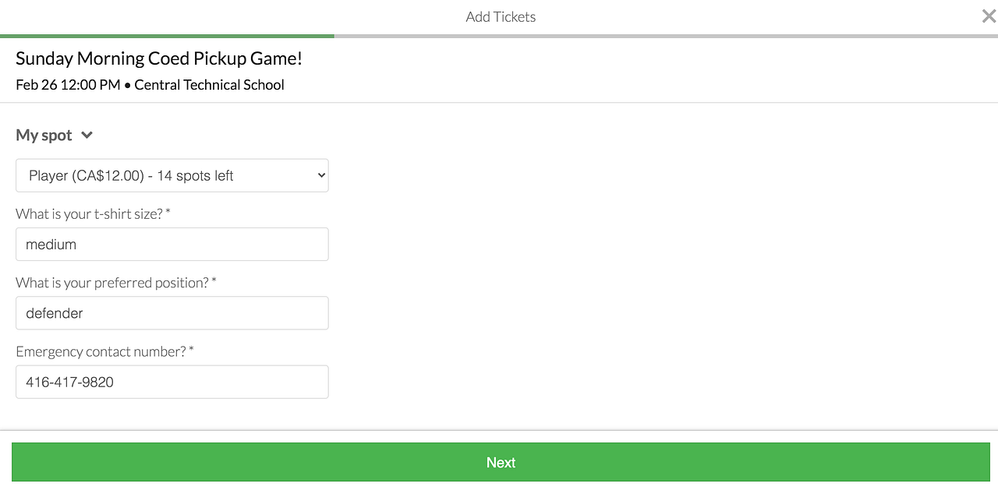The image size is (998, 490).
Task: Click the "Emergency contact number?" label
Action: pyautogui.click(x=101, y=352)
